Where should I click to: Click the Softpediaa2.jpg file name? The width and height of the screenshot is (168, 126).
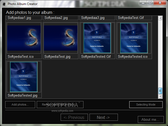pos(56,18)
